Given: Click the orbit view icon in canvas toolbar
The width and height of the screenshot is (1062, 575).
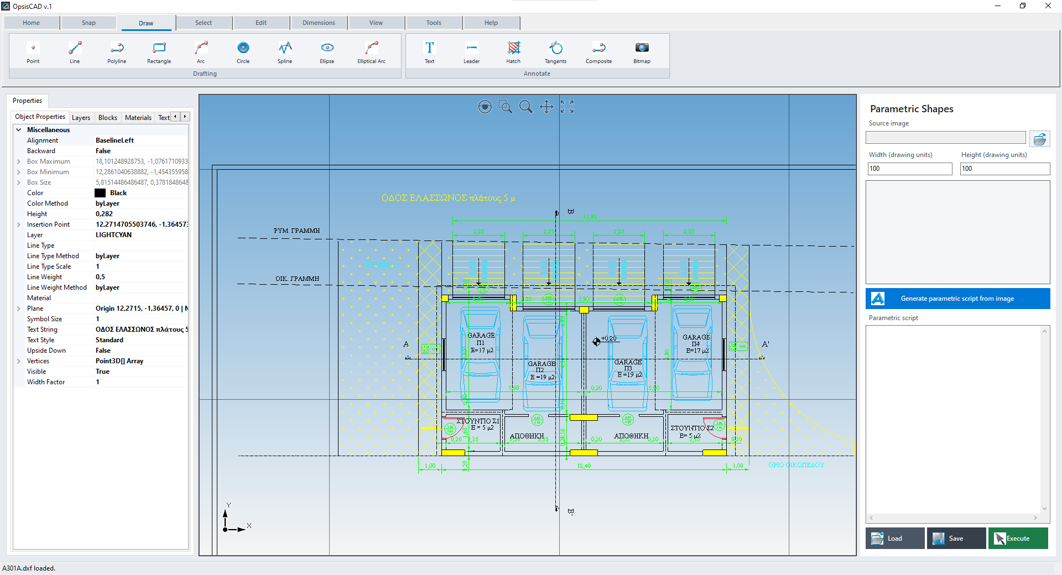Looking at the screenshot, I should click(x=485, y=107).
